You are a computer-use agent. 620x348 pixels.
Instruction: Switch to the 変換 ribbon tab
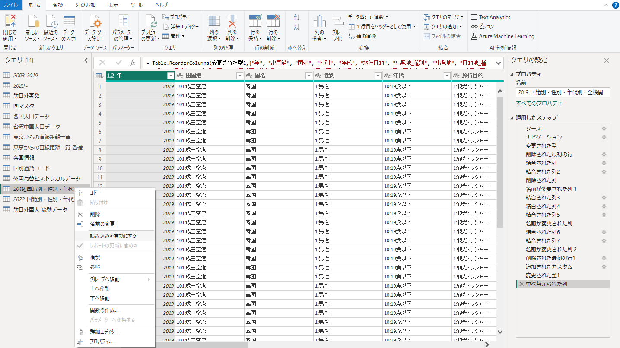(57, 5)
